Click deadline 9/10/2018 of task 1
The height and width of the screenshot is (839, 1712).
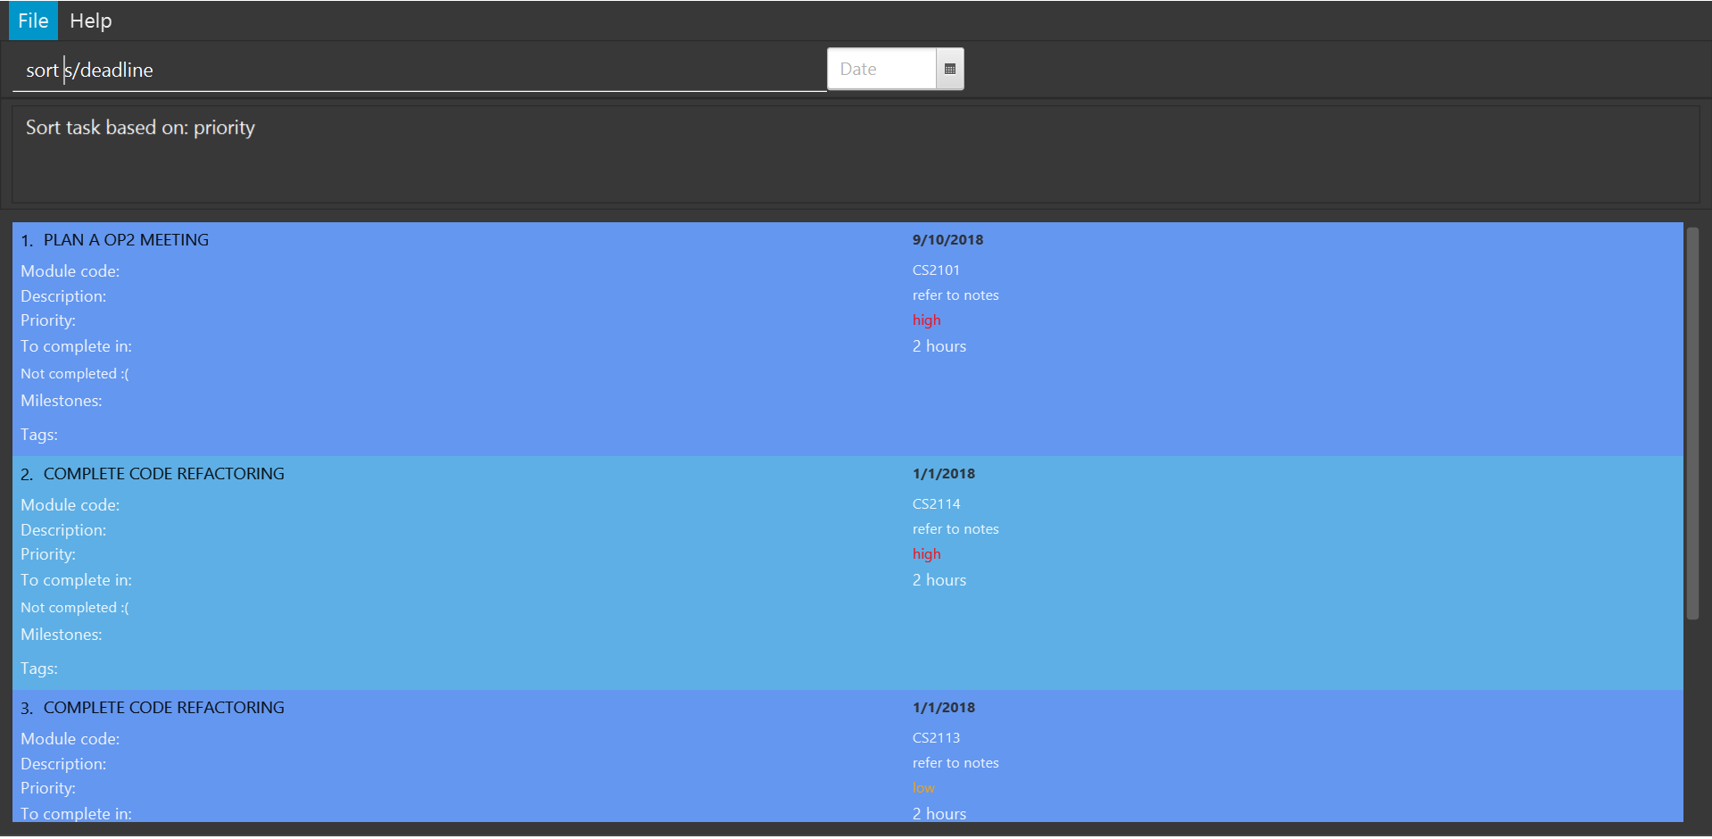click(947, 240)
